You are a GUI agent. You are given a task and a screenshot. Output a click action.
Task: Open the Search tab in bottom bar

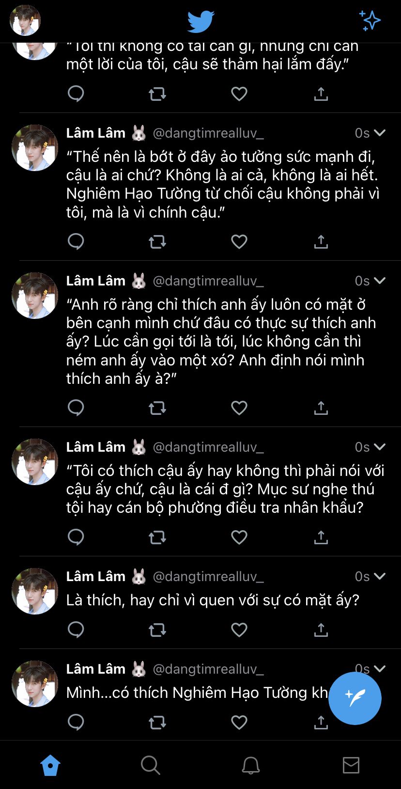(x=150, y=765)
